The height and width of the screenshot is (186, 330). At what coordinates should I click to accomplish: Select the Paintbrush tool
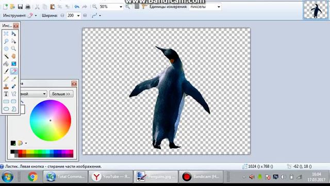click(6, 71)
